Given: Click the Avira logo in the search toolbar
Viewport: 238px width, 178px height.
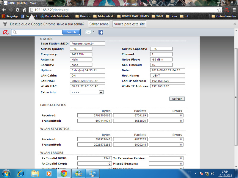Looking at the screenshot, I should [x=6, y=32].
